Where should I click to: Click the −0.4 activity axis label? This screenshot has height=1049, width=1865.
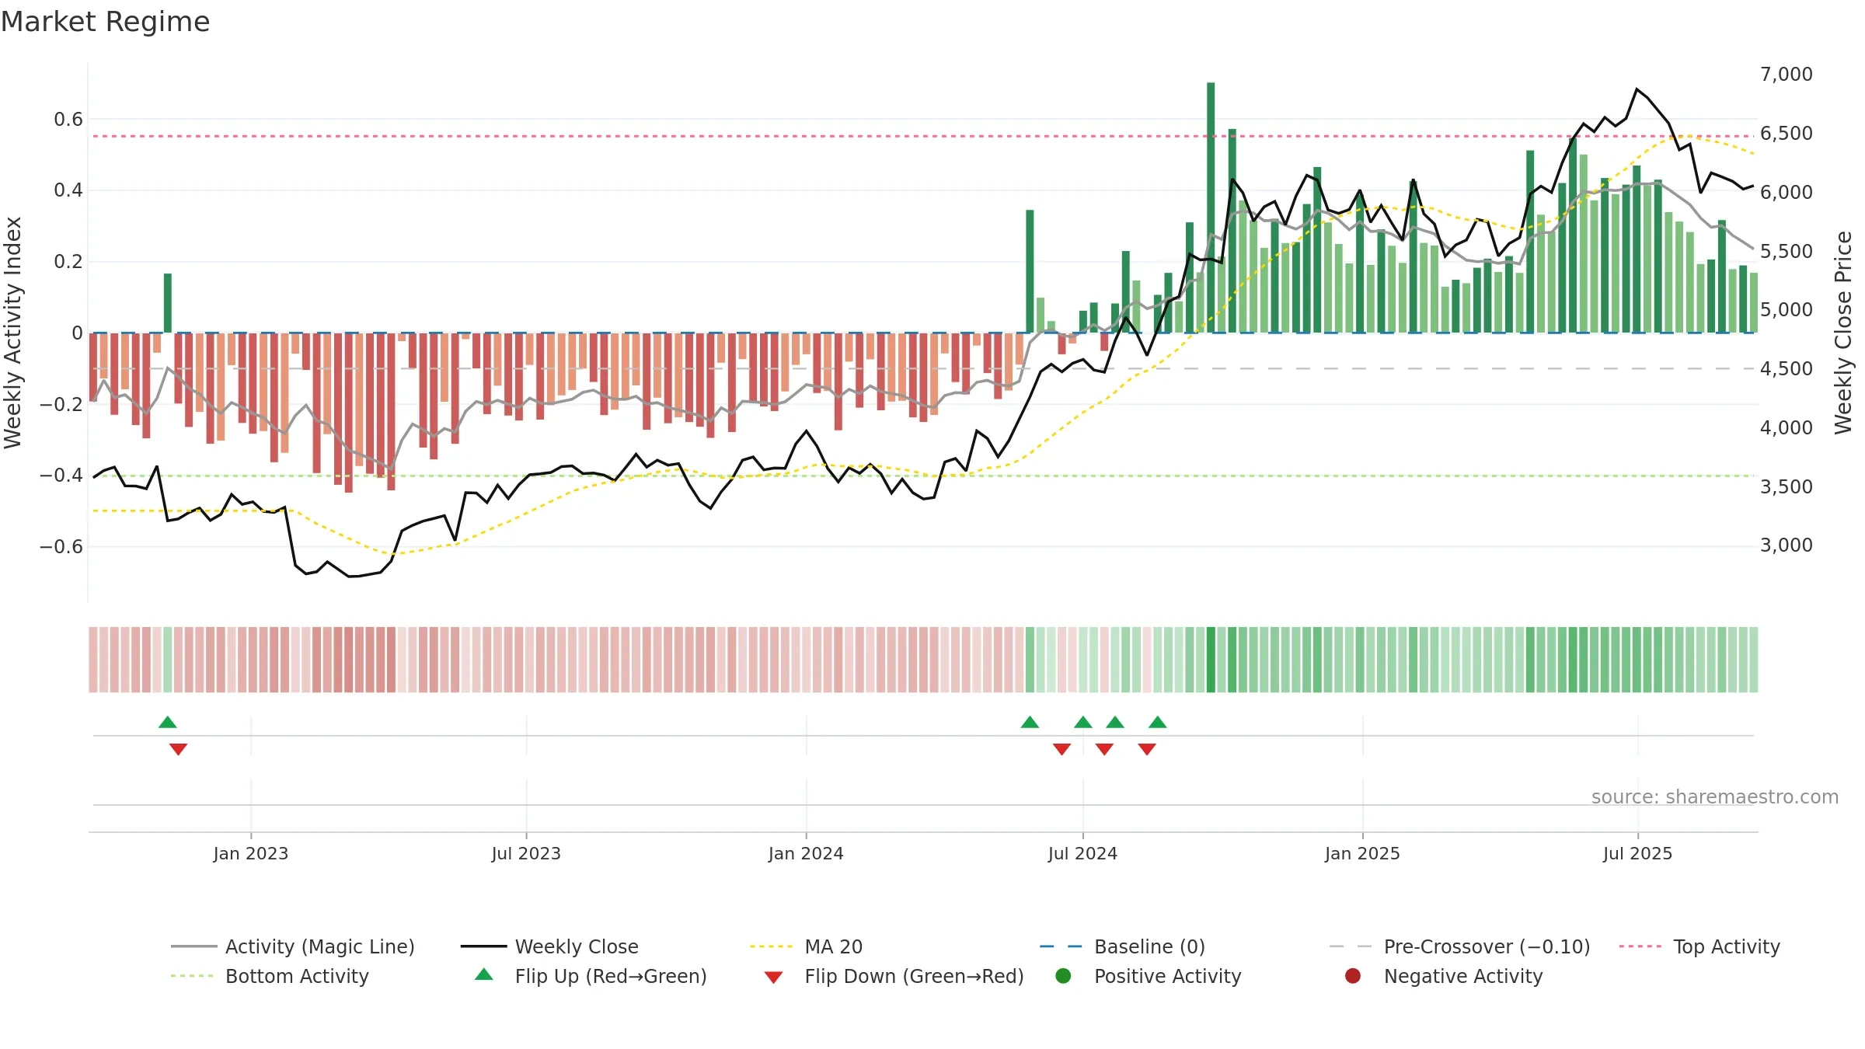click(61, 475)
